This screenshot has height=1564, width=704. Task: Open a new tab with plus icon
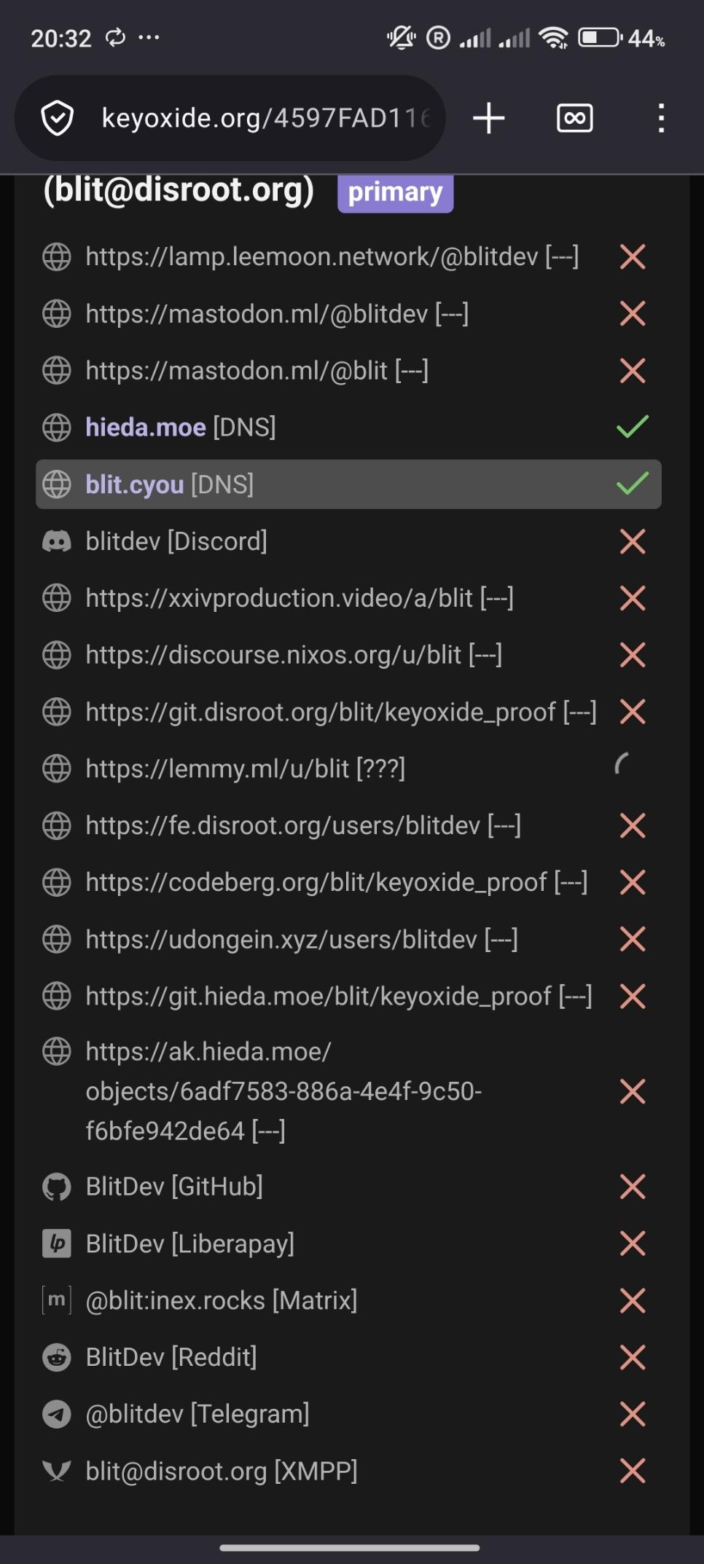point(488,118)
